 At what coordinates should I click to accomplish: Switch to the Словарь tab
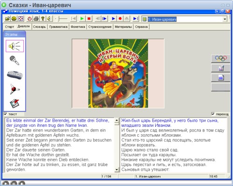pyautogui.click(x=39, y=27)
